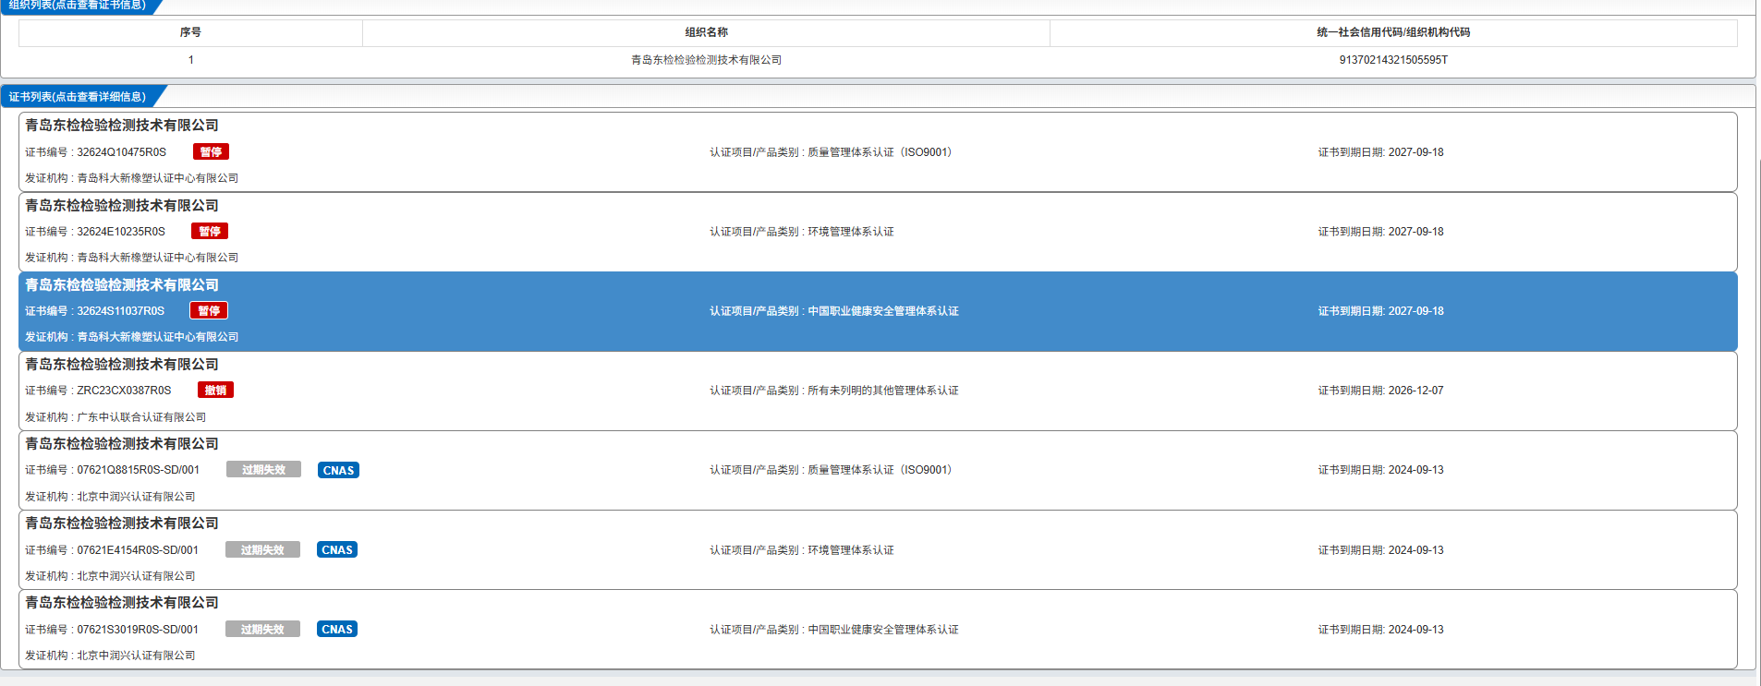Click sequence number 1 in the organization table
This screenshot has height=686, width=1761.
coord(191,60)
